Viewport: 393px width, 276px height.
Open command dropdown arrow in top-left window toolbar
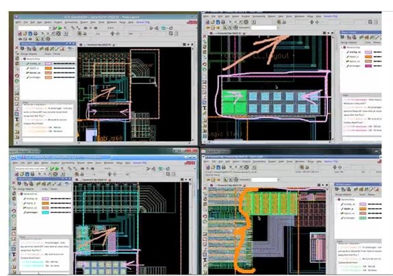(50, 28)
